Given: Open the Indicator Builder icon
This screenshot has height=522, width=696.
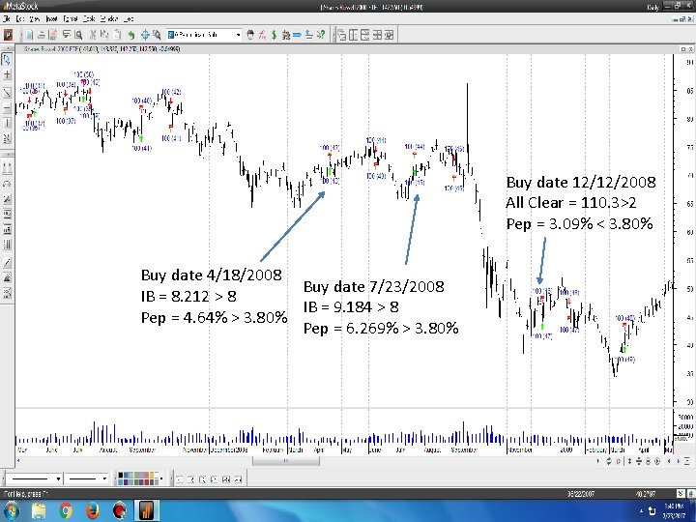Looking at the screenshot, I should point(262,35).
